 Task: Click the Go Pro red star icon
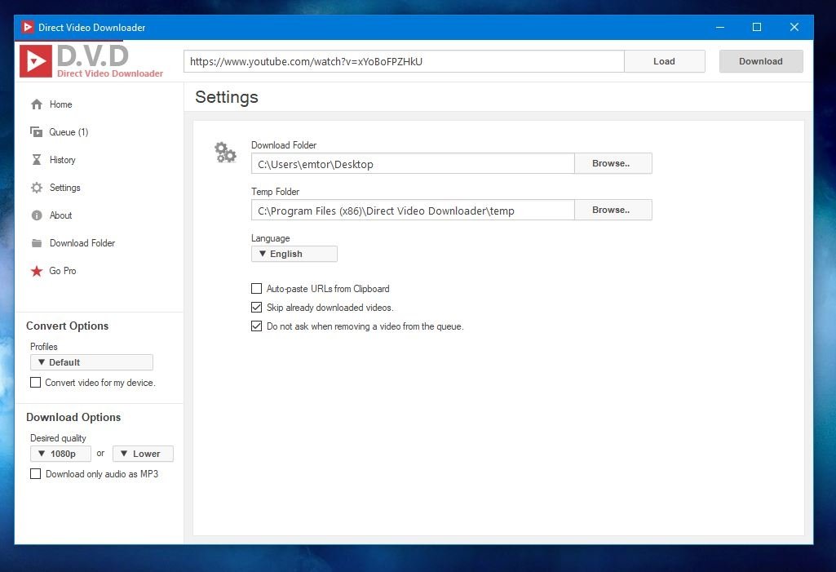click(36, 271)
